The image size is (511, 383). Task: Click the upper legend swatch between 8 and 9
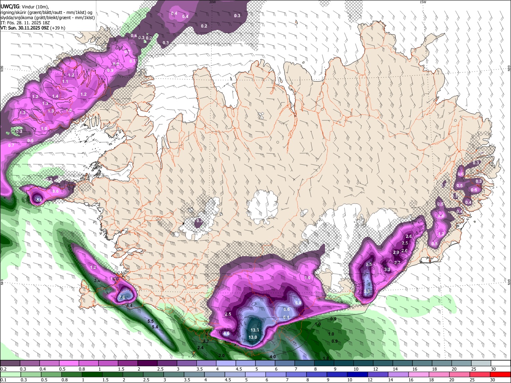(x=324, y=363)
